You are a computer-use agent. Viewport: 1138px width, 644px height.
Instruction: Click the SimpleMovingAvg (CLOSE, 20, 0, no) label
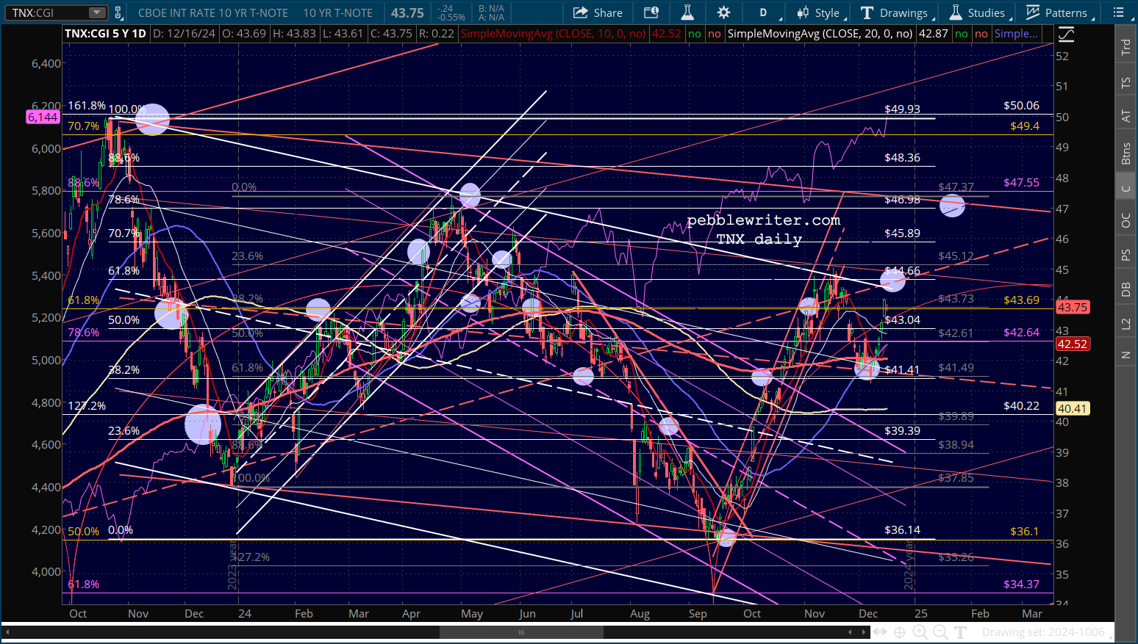820,34
